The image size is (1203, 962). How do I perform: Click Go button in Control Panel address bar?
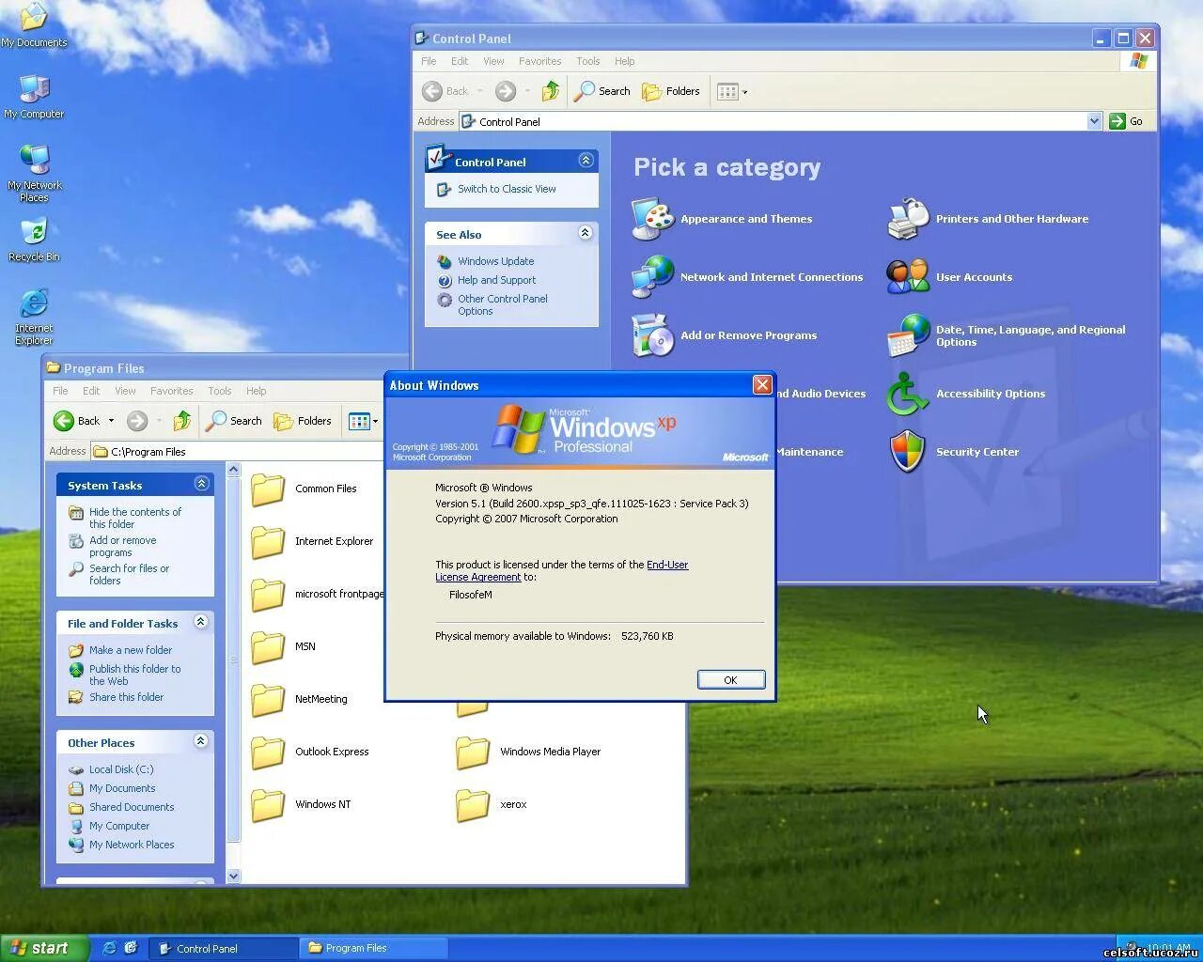(1127, 121)
